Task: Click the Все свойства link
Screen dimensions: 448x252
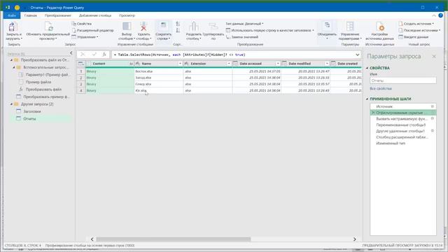Action: [x=381, y=89]
